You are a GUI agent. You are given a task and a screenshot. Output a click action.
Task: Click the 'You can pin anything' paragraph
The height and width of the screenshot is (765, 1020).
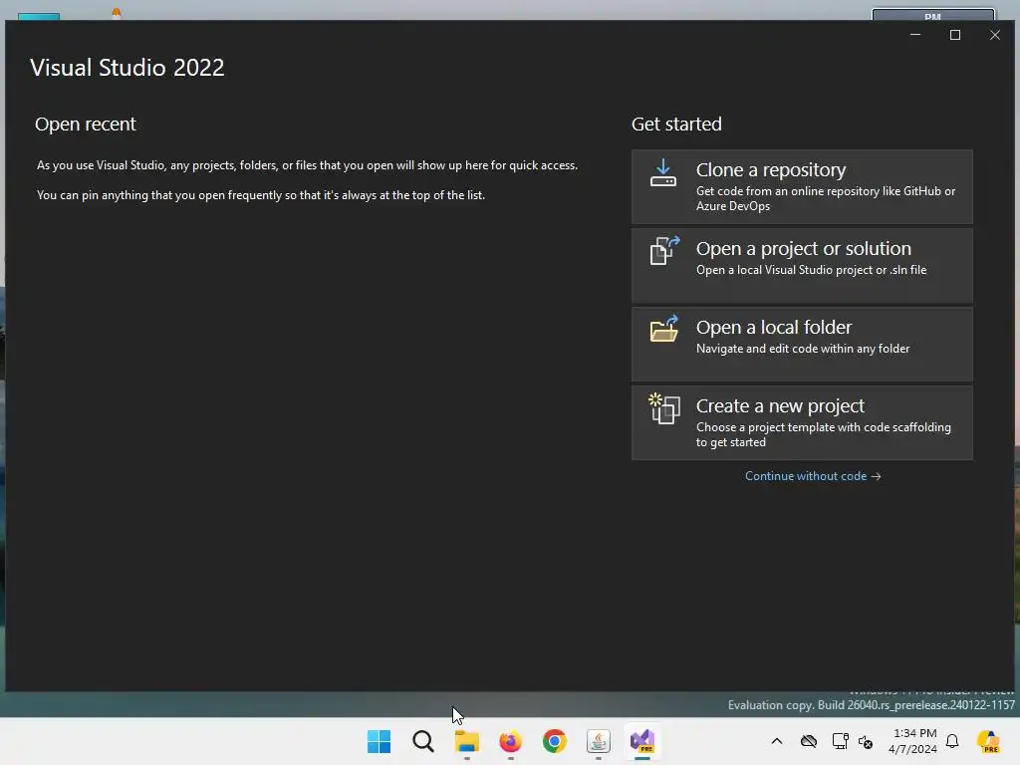coord(261,195)
